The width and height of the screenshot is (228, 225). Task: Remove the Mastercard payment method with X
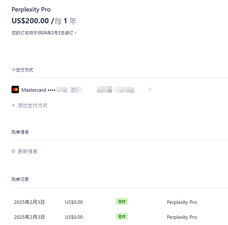pyautogui.click(x=150, y=90)
